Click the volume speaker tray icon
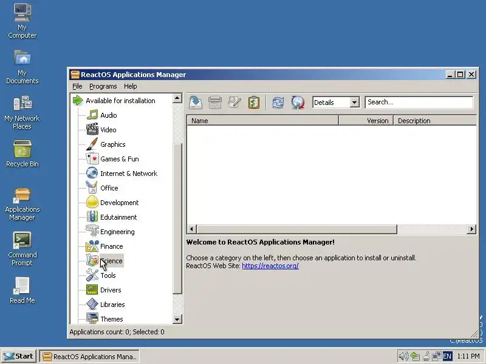The height and width of the screenshot is (364, 486). [x=403, y=356]
